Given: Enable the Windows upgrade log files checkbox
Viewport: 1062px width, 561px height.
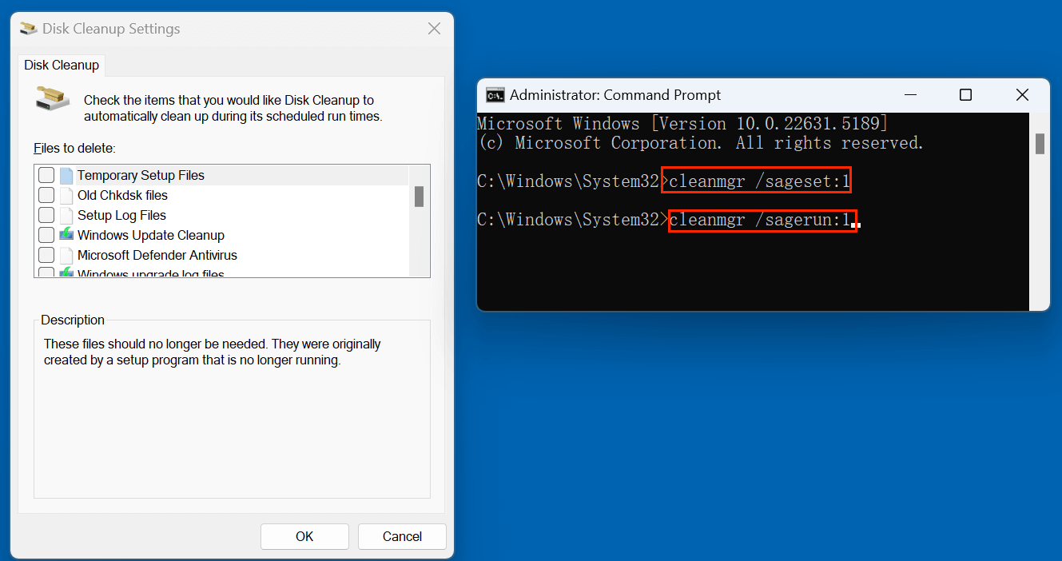Looking at the screenshot, I should coord(46,272).
